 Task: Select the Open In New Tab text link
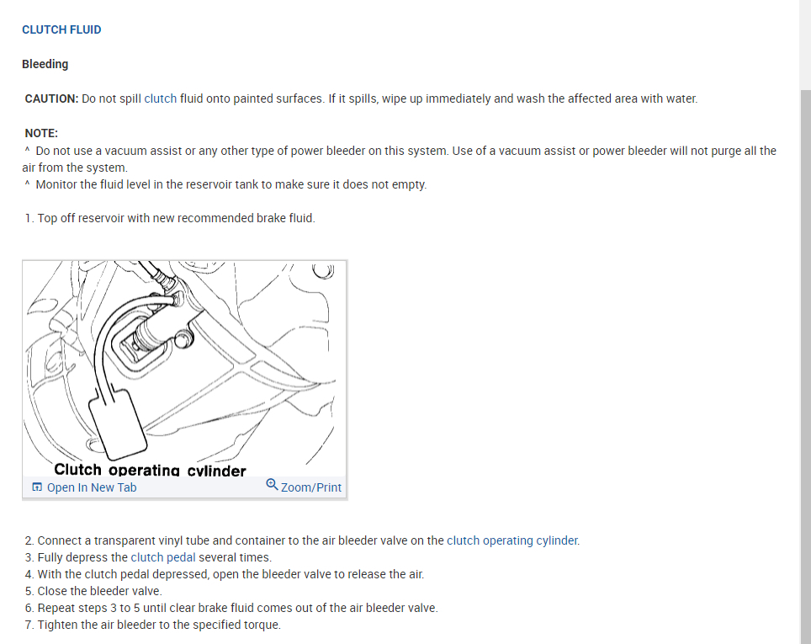[92, 487]
